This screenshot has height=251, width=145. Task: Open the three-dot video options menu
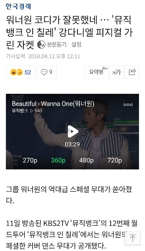pos(128,105)
